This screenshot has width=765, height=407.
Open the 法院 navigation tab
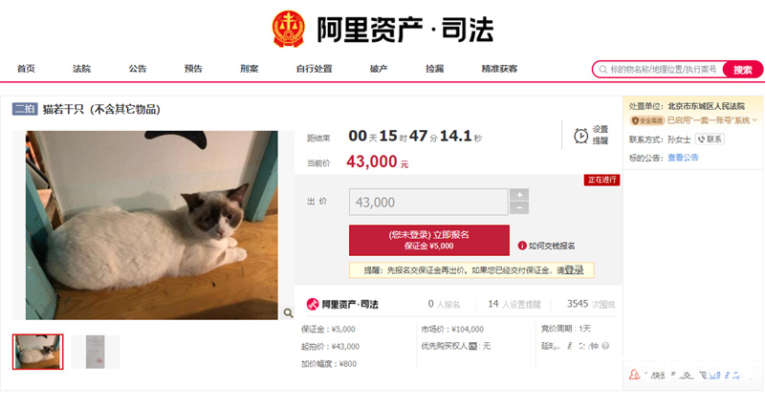pyautogui.click(x=81, y=69)
